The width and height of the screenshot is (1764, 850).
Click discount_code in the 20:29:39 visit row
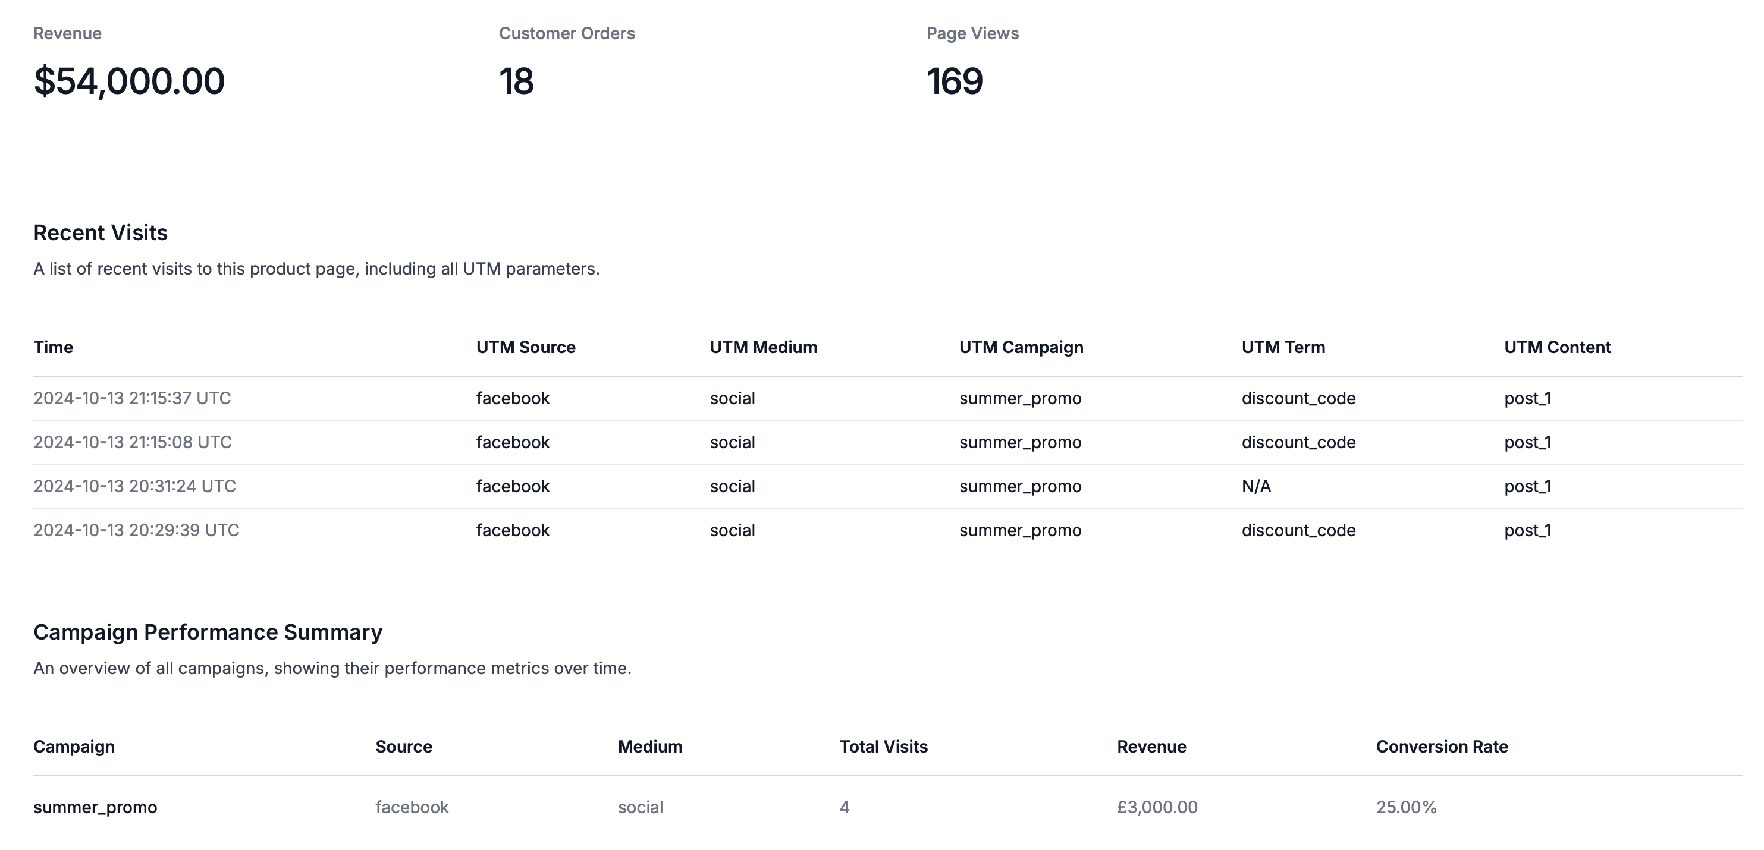1298,530
